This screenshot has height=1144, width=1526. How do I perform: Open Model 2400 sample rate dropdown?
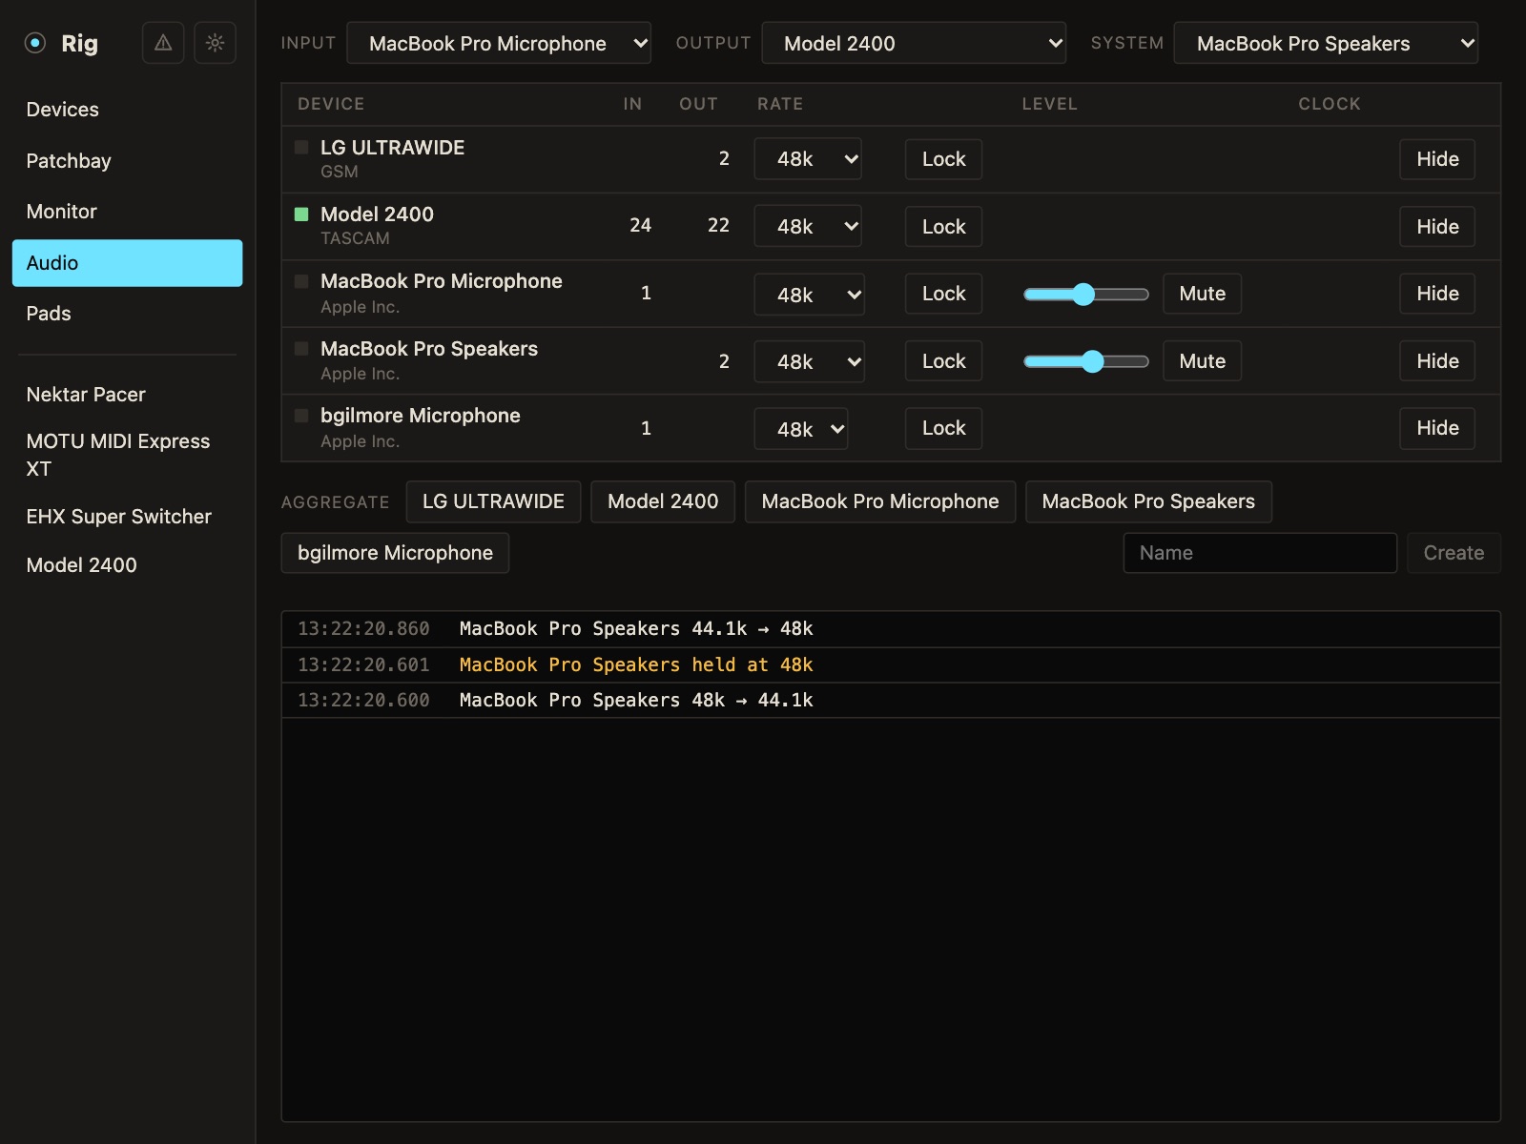(808, 227)
